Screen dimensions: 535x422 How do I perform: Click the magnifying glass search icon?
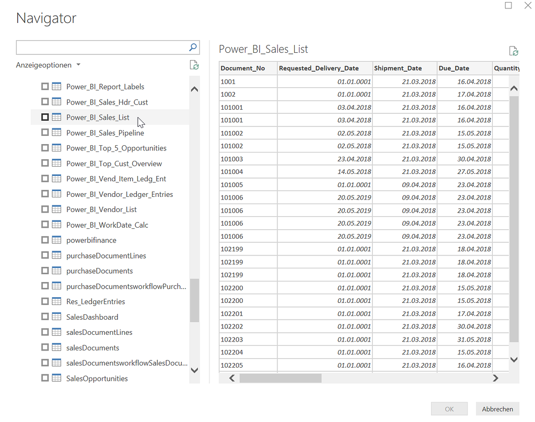(x=193, y=47)
